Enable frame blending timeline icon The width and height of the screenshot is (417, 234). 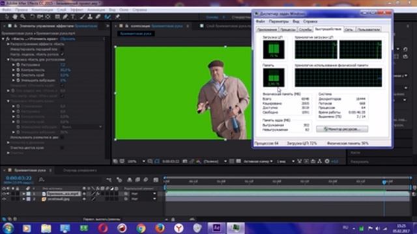point(137,180)
